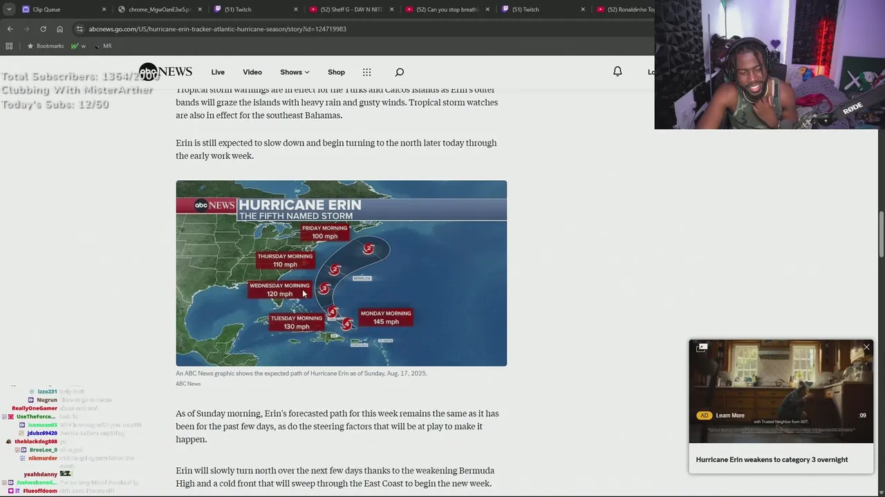Click the image caption about Aug. 17, 2025
The width and height of the screenshot is (885, 497).
(x=301, y=373)
